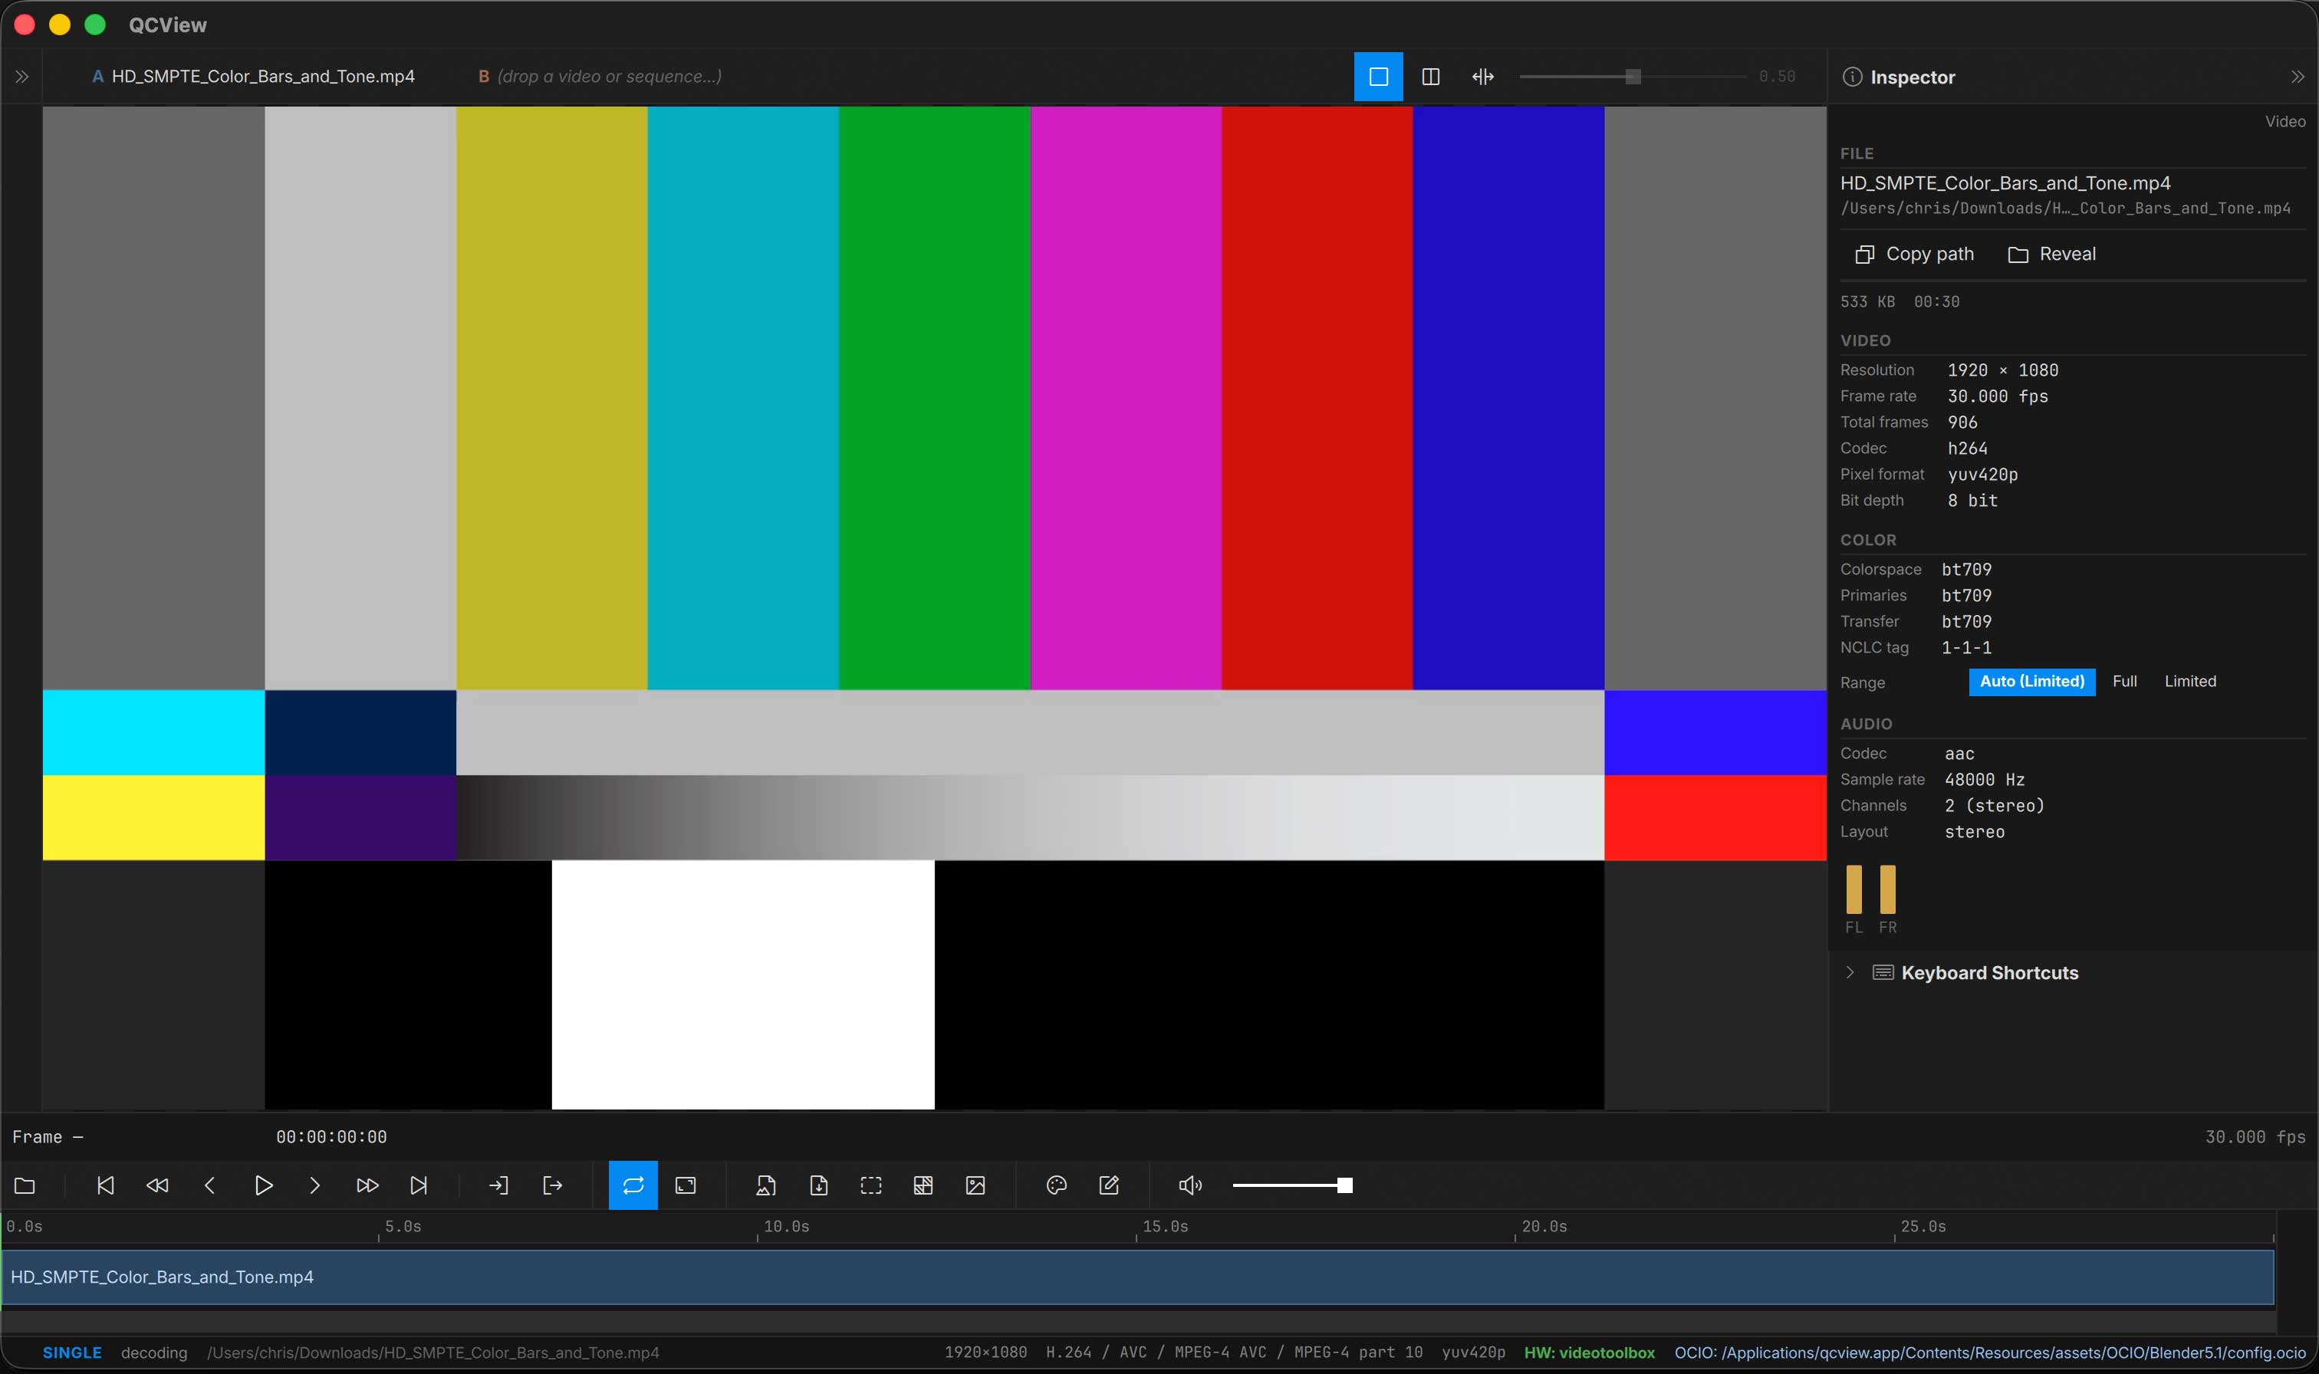The height and width of the screenshot is (1374, 2319).
Task: Select slot A HD_SMPTE_Color_Bars_and_Tone.mp4
Action: click(x=254, y=77)
